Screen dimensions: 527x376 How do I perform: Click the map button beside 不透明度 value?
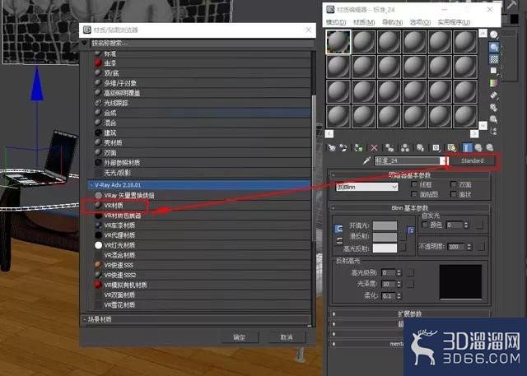click(481, 247)
